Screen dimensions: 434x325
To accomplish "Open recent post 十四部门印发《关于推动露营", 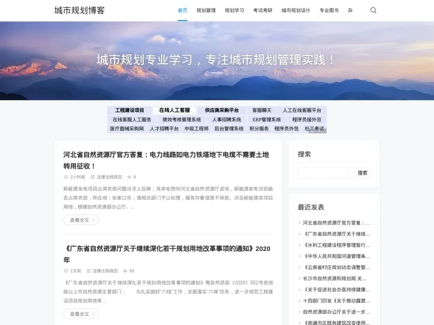I will [x=336, y=301].
